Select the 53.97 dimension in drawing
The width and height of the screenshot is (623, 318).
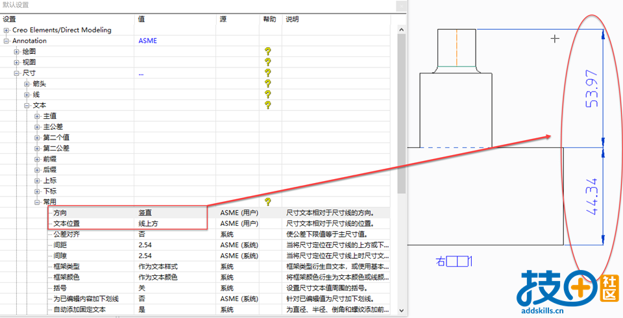tap(592, 89)
